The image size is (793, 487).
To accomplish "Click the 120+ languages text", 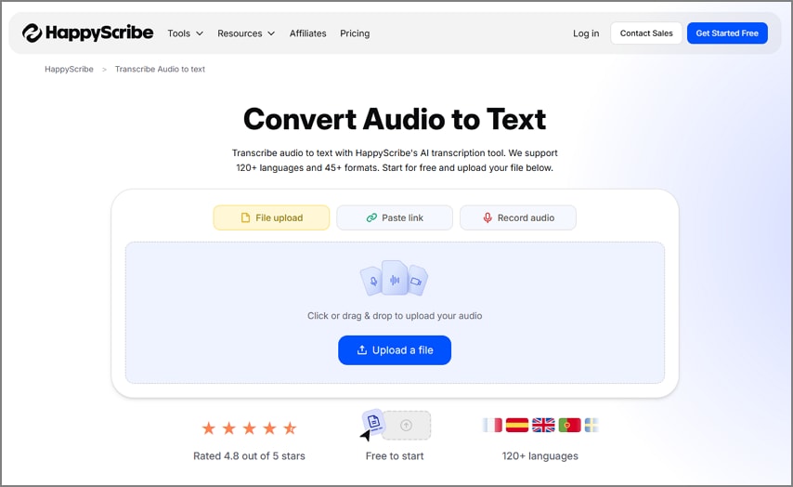I will point(539,455).
